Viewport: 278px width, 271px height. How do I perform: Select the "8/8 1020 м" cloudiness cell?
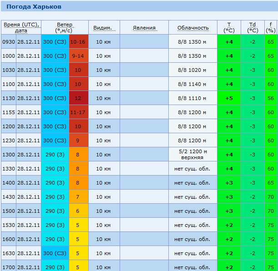click(193, 70)
